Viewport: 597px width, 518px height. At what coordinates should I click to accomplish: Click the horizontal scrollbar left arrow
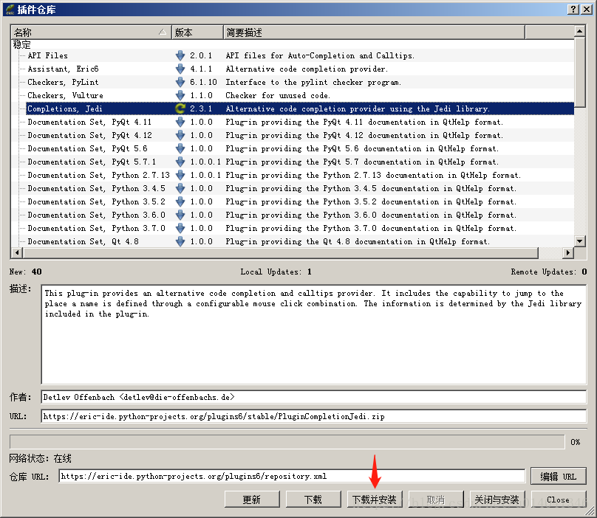pyautogui.click(x=17, y=252)
